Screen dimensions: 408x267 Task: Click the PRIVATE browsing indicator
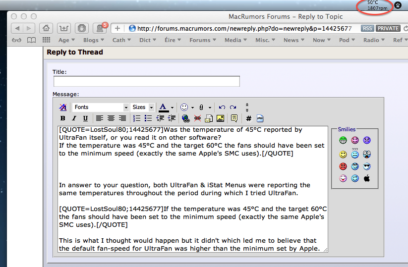pos(388,28)
